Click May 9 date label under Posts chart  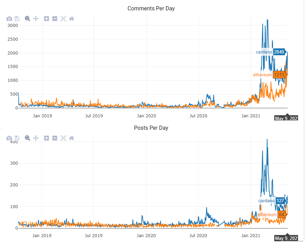click(x=286, y=238)
